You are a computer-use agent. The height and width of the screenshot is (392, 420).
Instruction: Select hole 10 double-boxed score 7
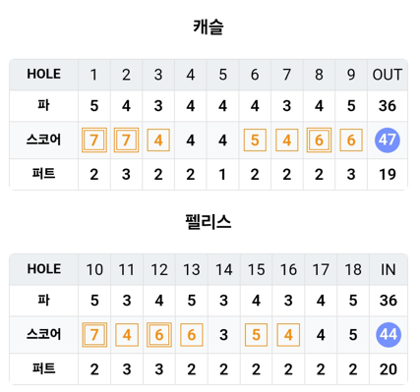tap(94, 335)
